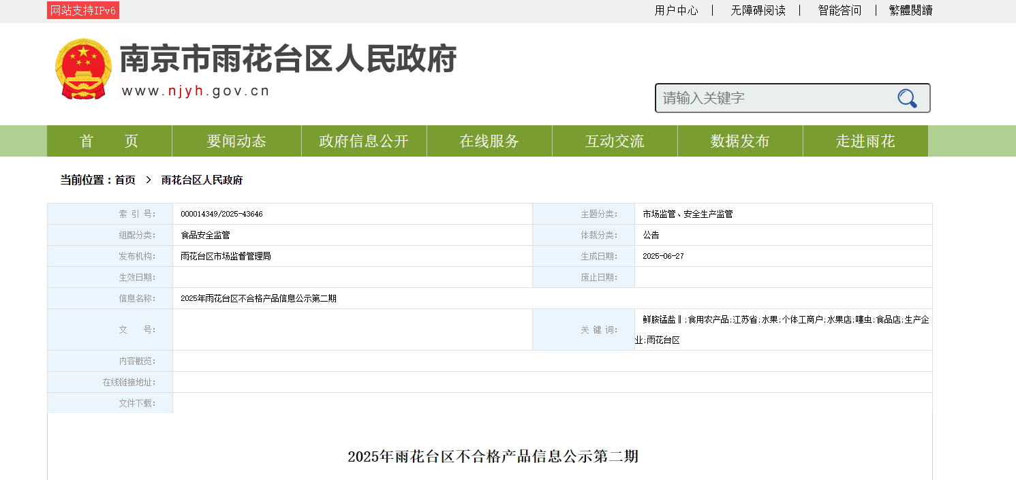
Task: Open the 在线服务 navigation menu
Action: pyautogui.click(x=489, y=141)
